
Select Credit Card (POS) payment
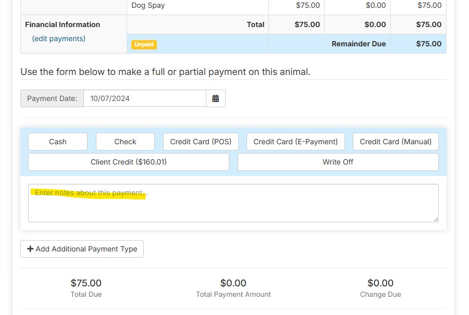coord(201,142)
